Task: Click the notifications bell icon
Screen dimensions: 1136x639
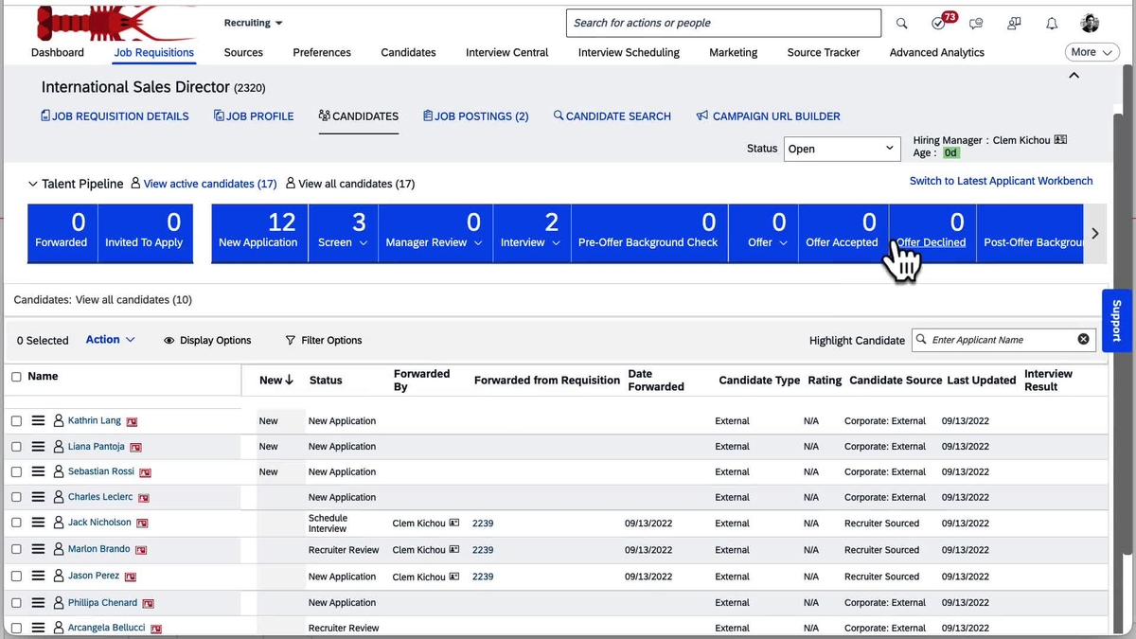Action: pyautogui.click(x=1051, y=23)
